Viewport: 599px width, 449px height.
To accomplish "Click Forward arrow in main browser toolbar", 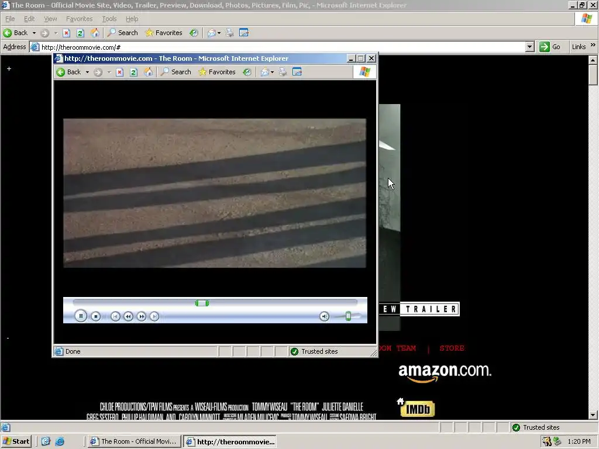I will [44, 33].
